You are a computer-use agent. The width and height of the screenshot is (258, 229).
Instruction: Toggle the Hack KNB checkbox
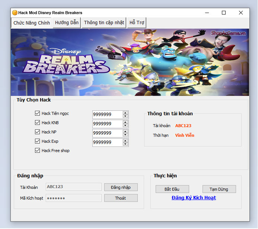[x=37, y=123]
